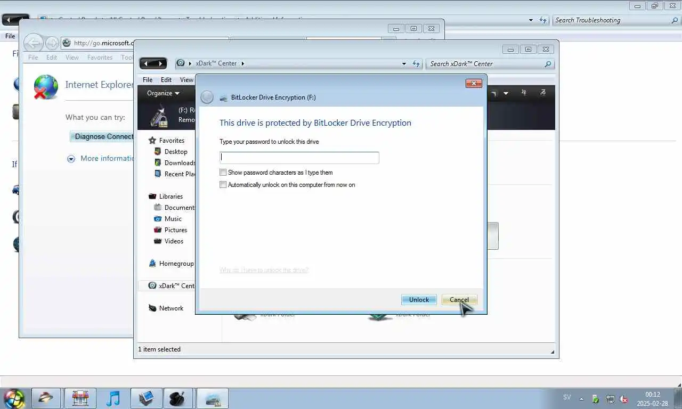Open Favorites menu in Internet Explorer

[x=100, y=58]
